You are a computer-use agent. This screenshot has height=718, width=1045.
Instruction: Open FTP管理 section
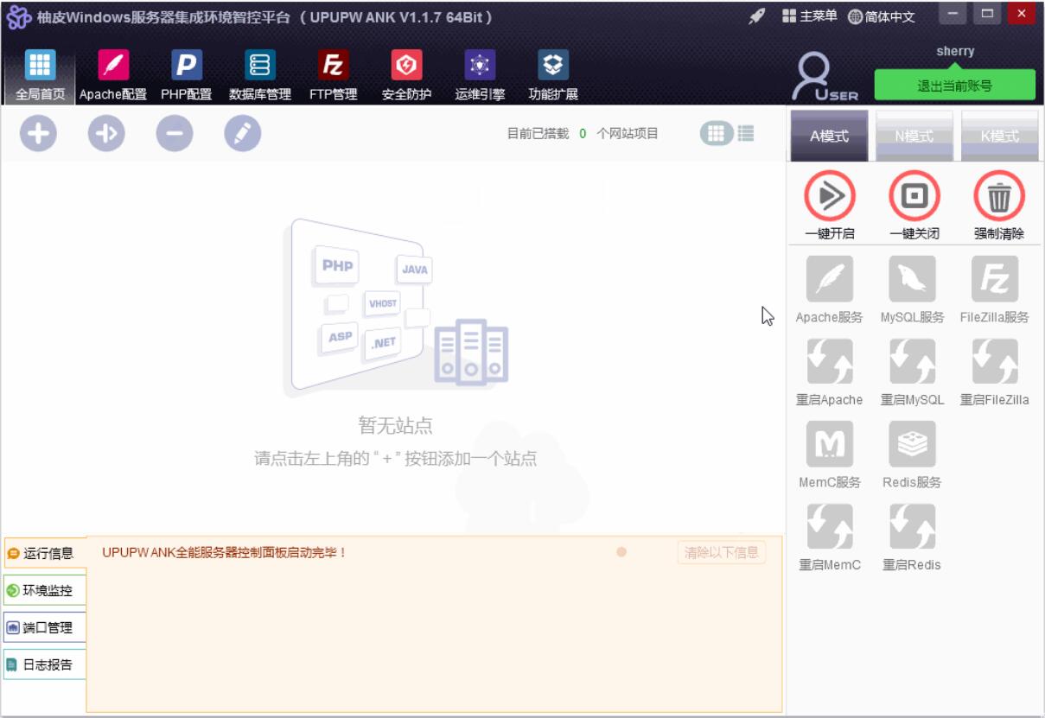coord(333,75)
